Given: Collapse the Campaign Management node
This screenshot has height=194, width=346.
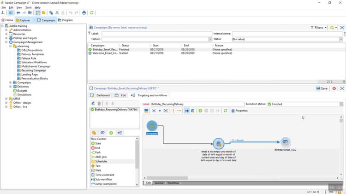Looking at the screenshot, I should pyautogui.click(x=6, y=42).
